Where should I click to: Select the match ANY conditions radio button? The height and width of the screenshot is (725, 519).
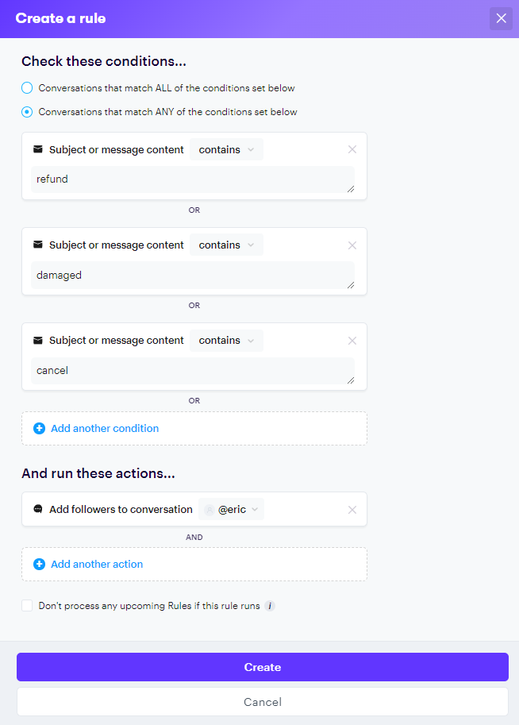[x=27, y=112]
